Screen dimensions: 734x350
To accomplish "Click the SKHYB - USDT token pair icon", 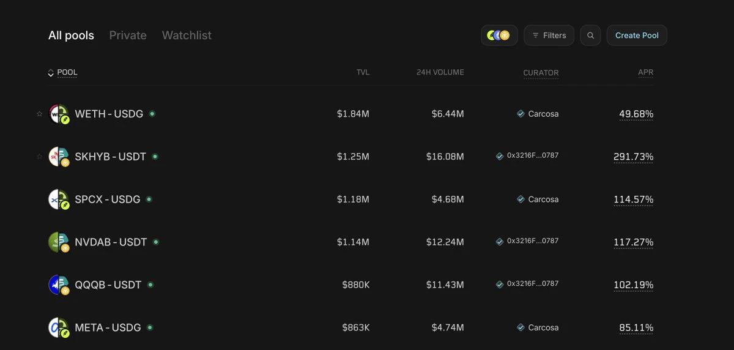I will (x=59, y=157).
